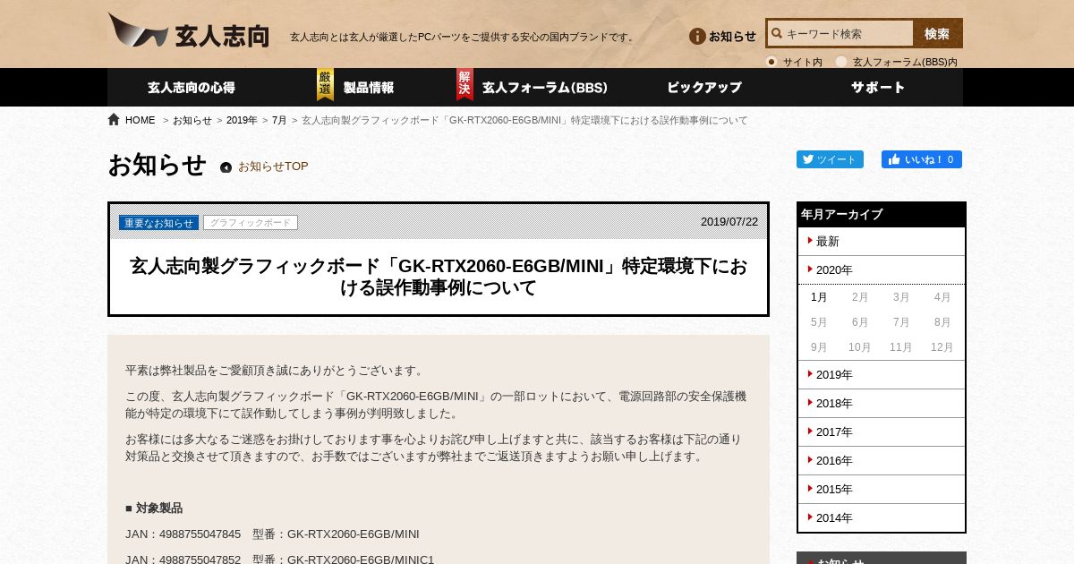Click the 2月 month in archive
The width and height of the screenshot is (1074, 564).
pyautogui.click(x=860, y=297)
